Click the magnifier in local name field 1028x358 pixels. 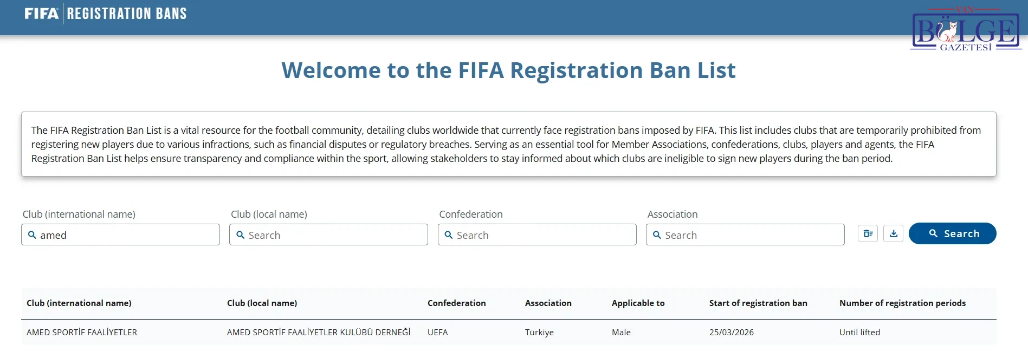(x=240, y=235)
